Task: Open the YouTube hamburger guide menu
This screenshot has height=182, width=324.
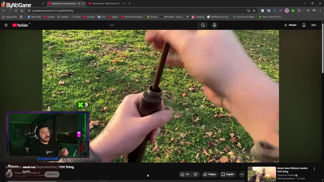Action: (x=6, y=25)
